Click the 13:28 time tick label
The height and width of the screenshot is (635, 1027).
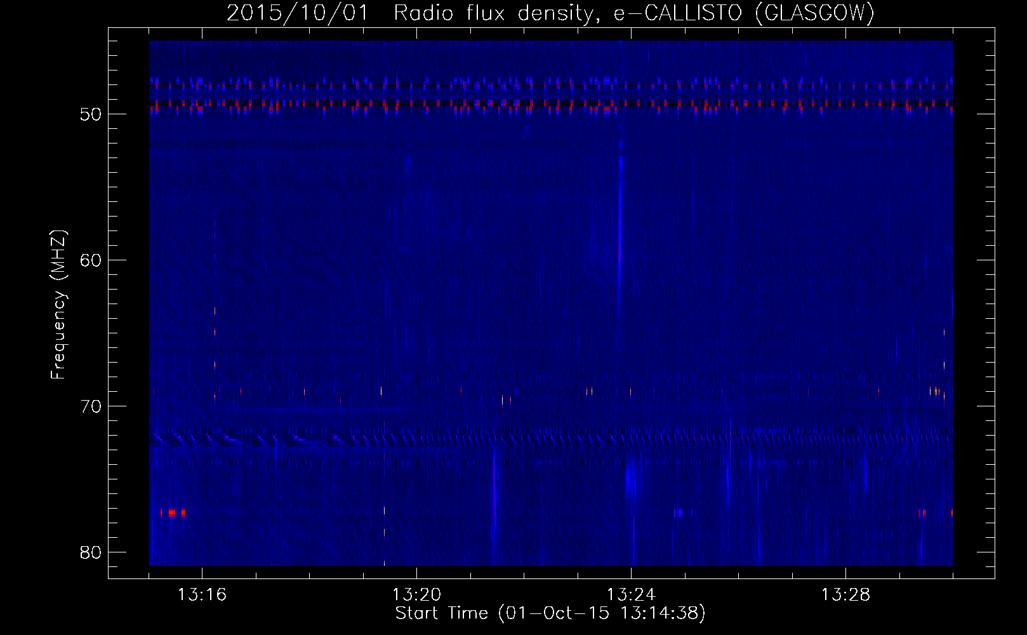coord(845,595)
